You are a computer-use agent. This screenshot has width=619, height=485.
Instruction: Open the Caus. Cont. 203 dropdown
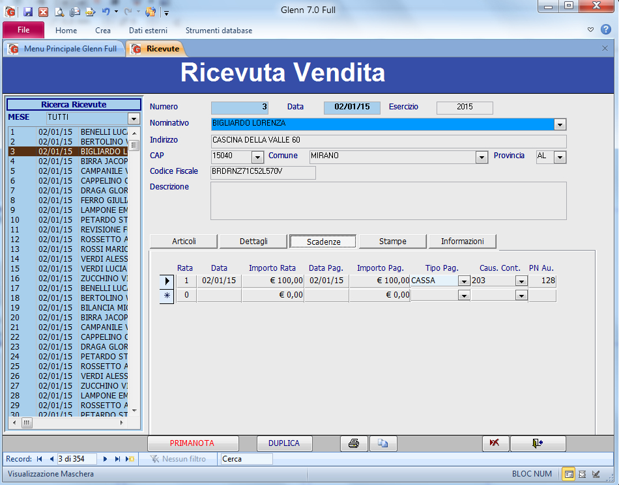pyautogui.click(x=521, y=281)
